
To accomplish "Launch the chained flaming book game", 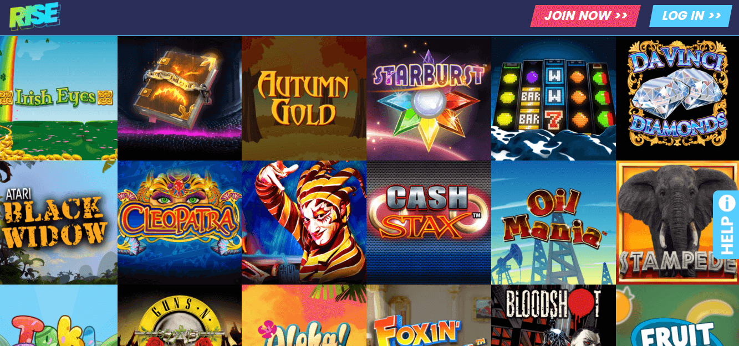I will tap(180, 98).
